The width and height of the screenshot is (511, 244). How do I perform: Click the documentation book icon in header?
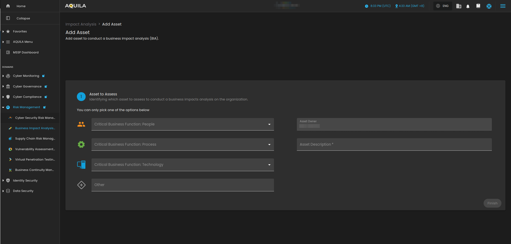tap(478, 6)
